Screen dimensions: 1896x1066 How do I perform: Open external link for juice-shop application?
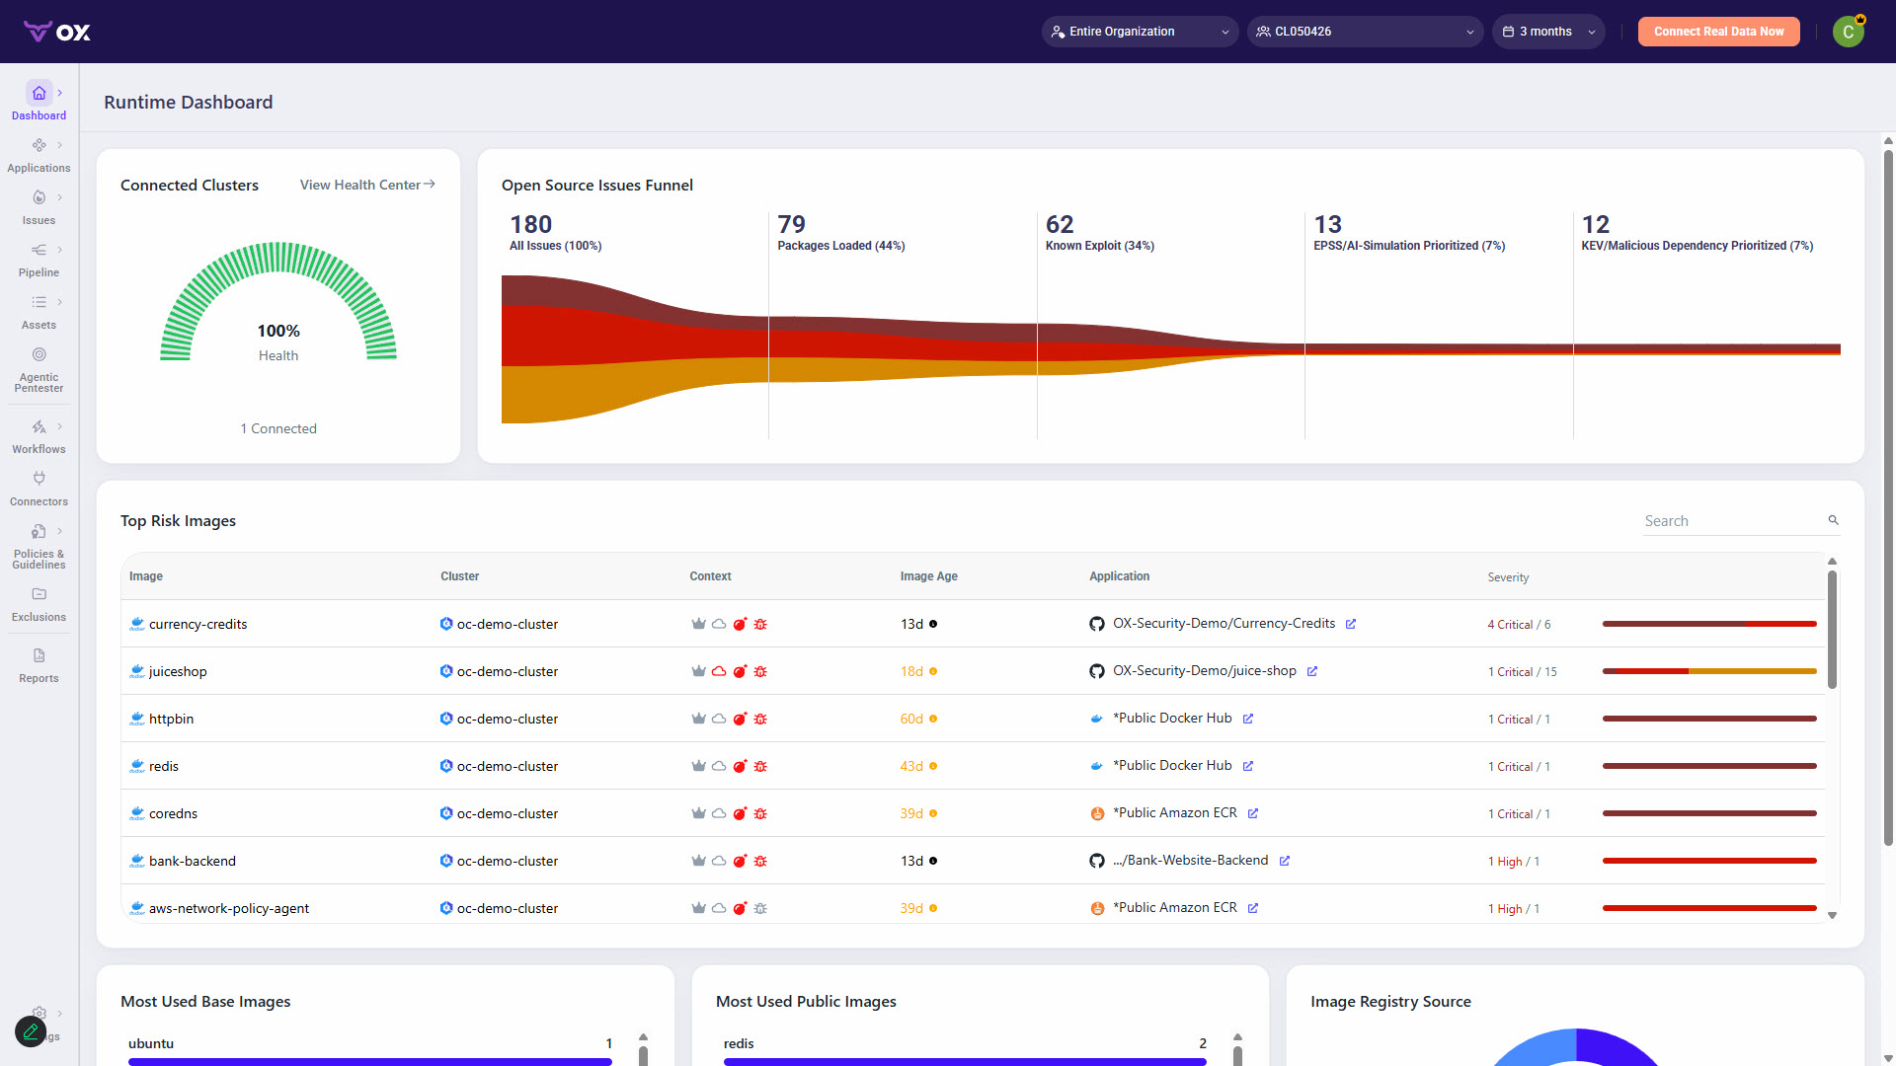tap(1312, 671)
